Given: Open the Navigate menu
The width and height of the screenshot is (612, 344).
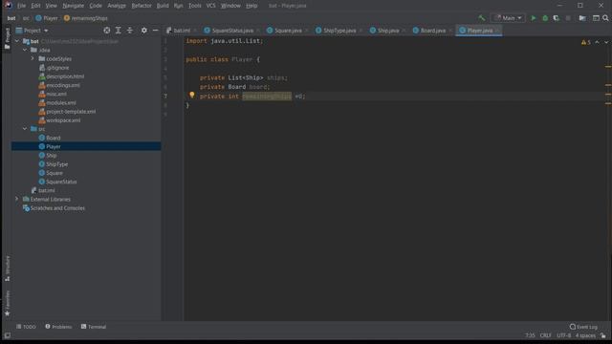Looking at the screenshot, I should click(73, 6).
